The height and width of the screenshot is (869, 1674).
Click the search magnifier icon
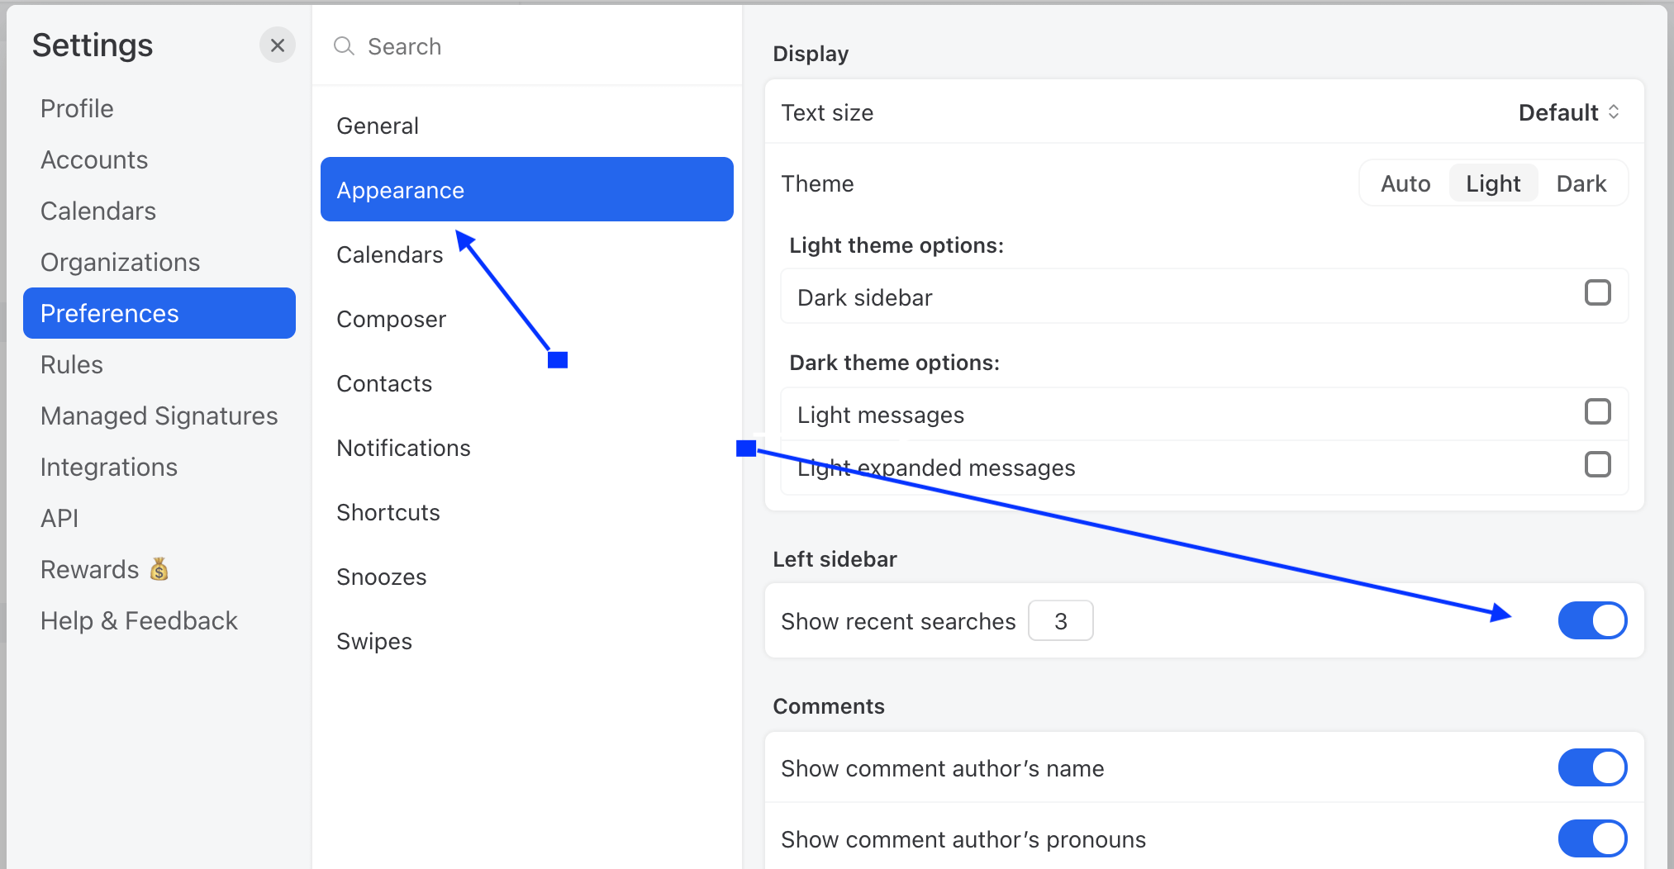click(344, 46)
